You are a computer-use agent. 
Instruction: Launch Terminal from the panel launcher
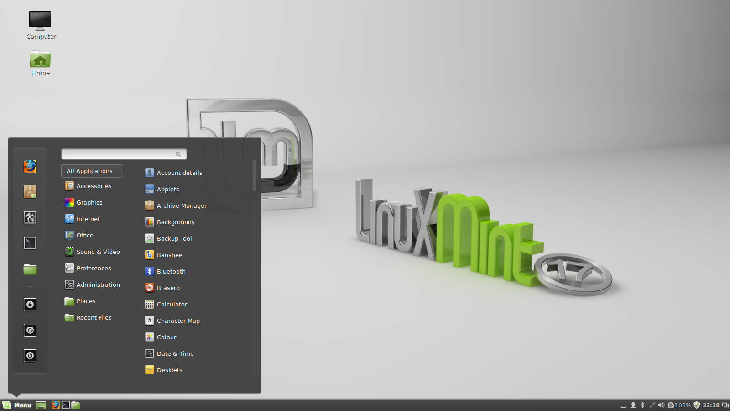coord(66,405)
